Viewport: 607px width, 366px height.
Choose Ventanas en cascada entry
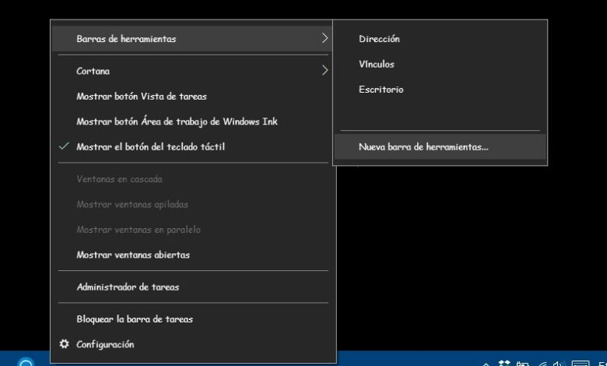pyautogui.click(x=191, y=179)
